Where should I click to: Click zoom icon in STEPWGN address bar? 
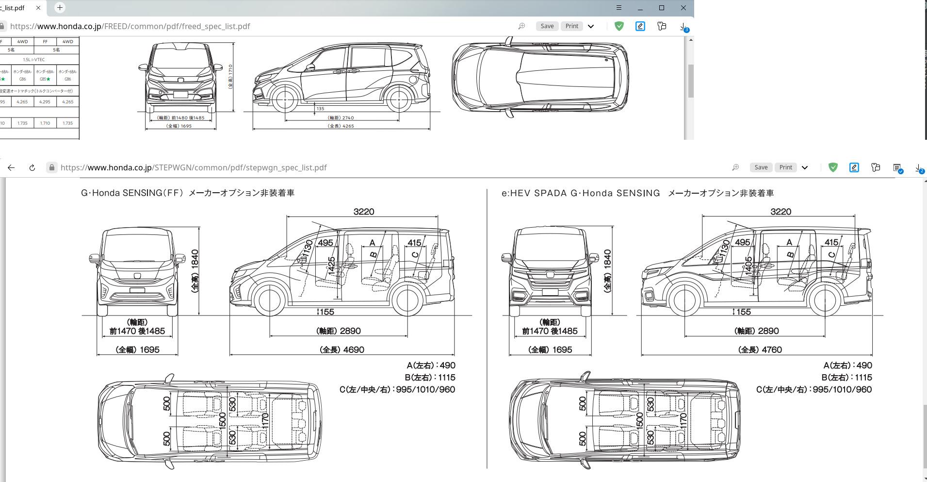735,167
